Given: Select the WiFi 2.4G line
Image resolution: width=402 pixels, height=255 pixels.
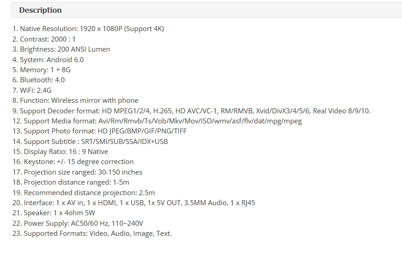Looking at the screenshot, I should pos(32,90).
